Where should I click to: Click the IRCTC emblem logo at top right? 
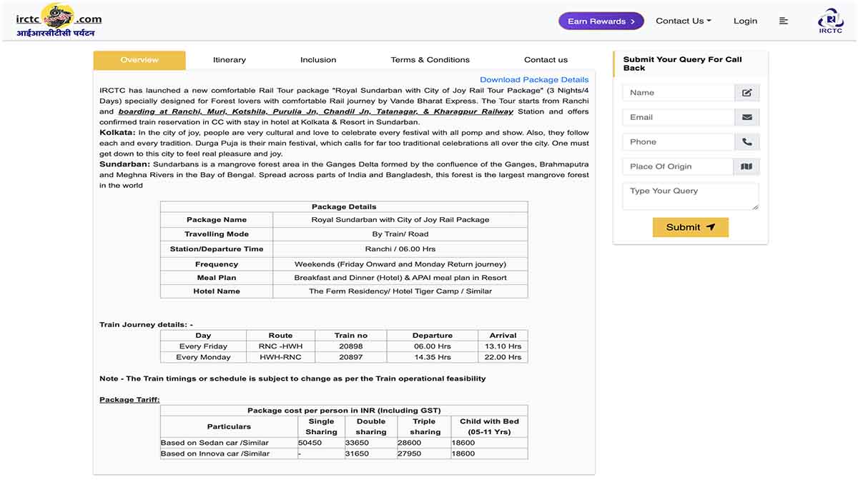(831, 21)
